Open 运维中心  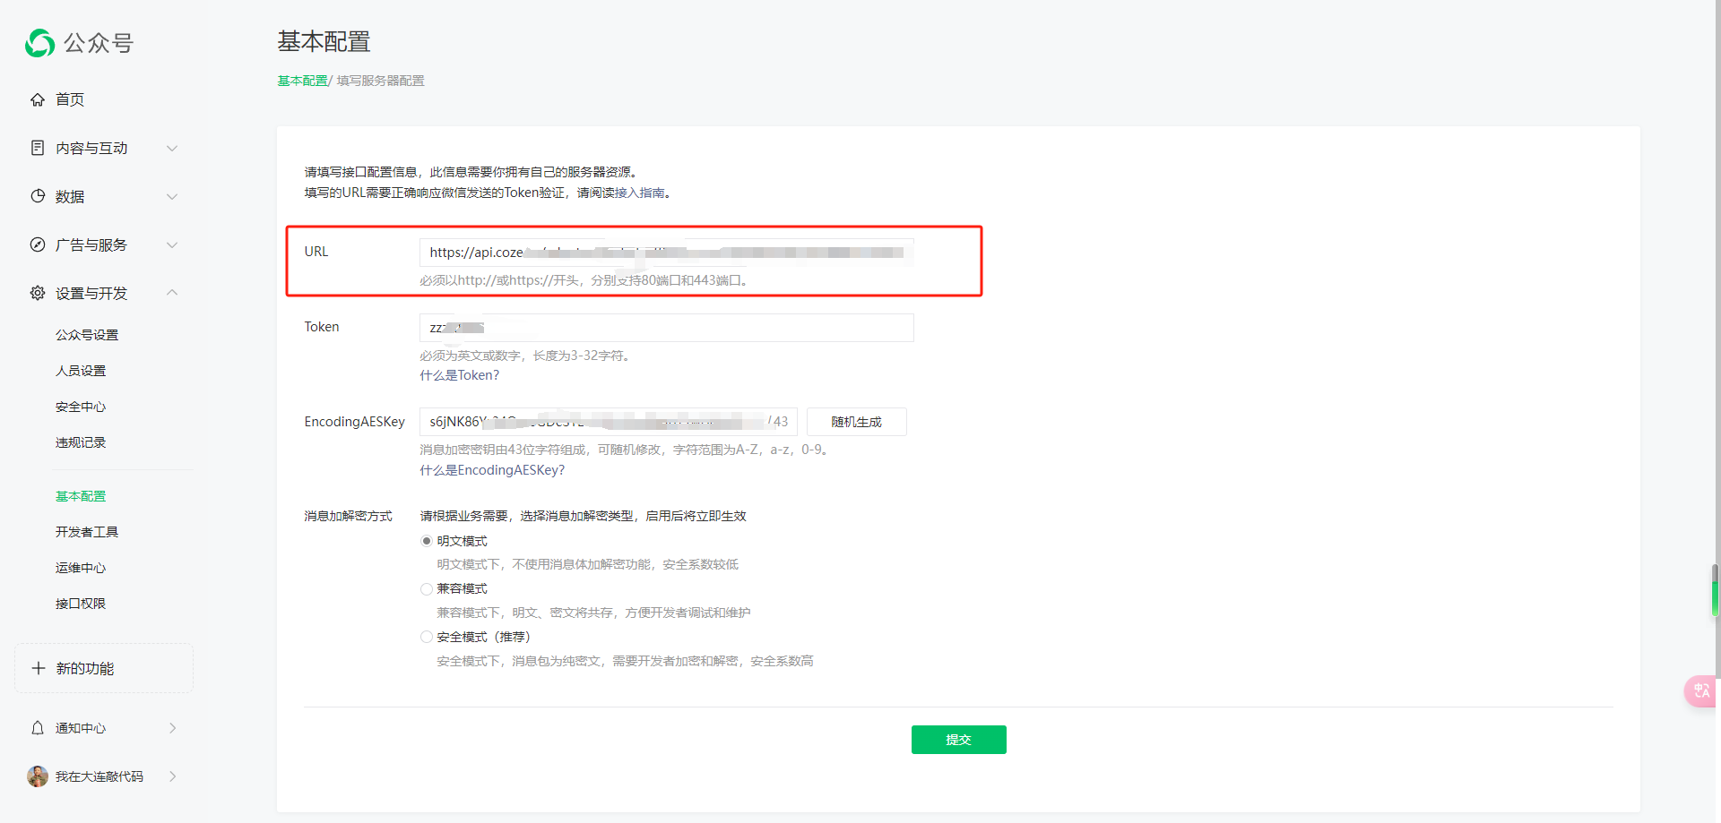tap(81, 568)
